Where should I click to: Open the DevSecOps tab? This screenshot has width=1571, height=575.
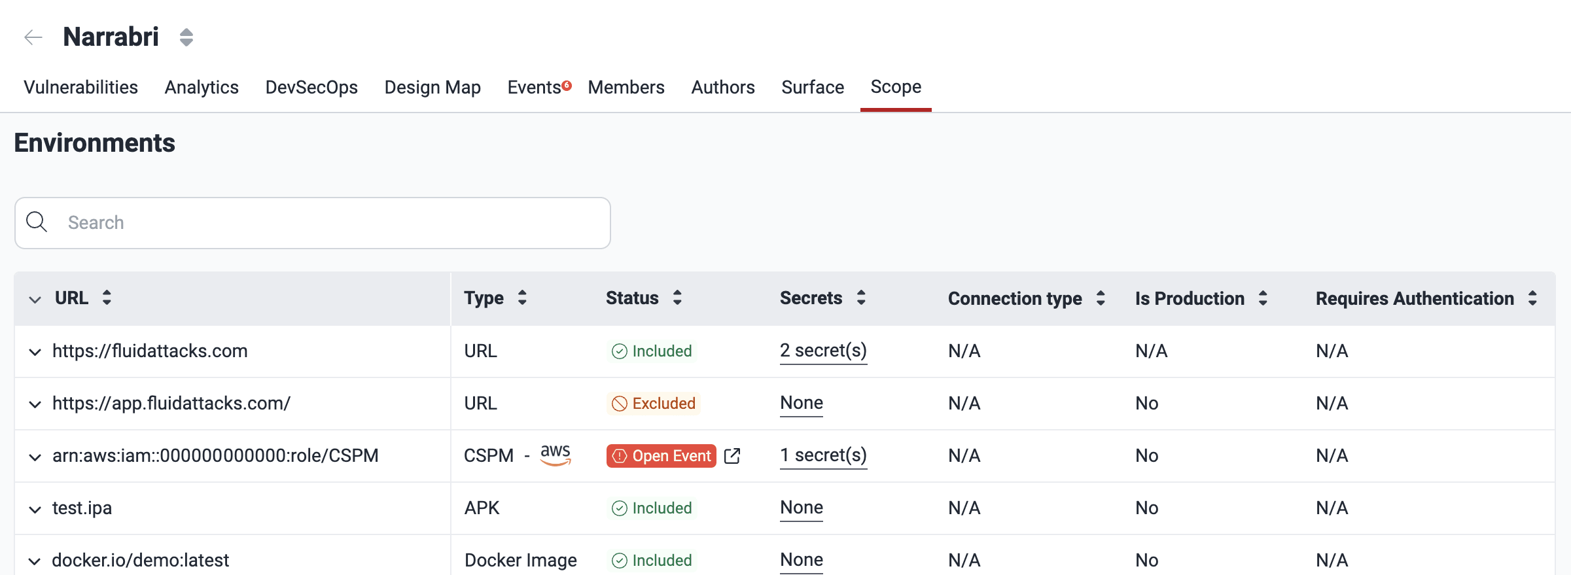click(x=311, y=87)
